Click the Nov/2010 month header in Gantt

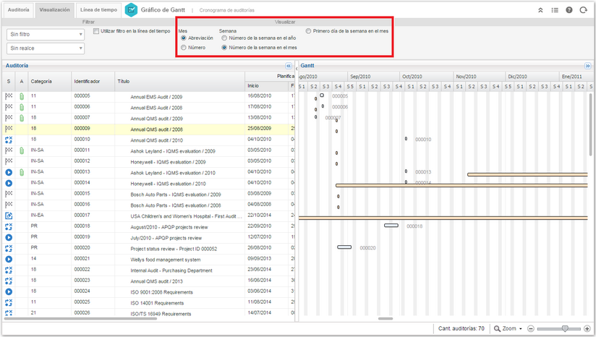[479, 77]
